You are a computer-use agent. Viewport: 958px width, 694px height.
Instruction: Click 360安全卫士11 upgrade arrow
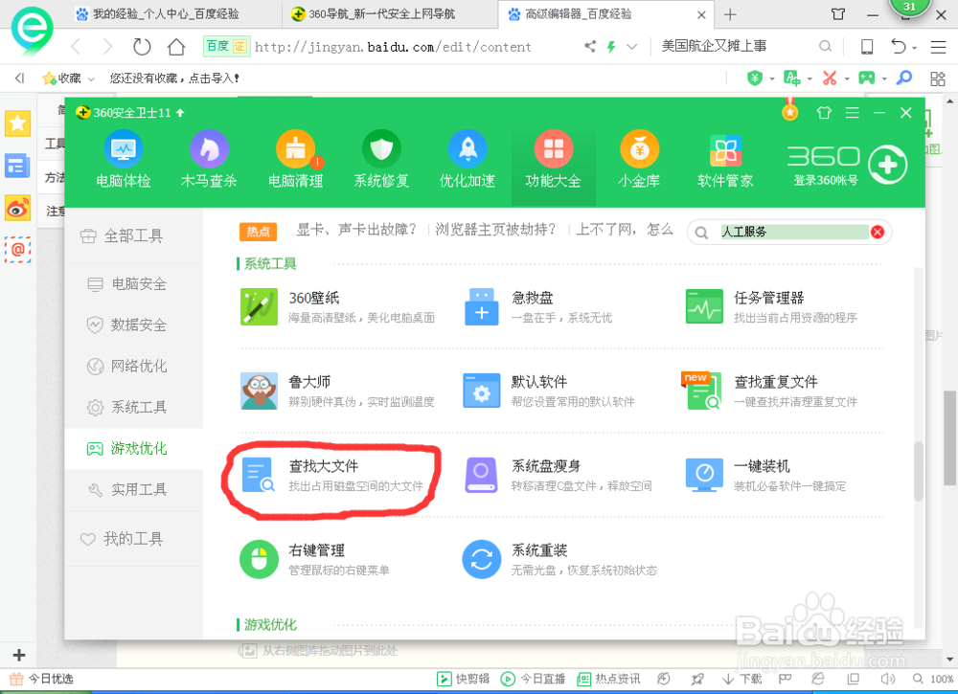click(x=180, y=113)
